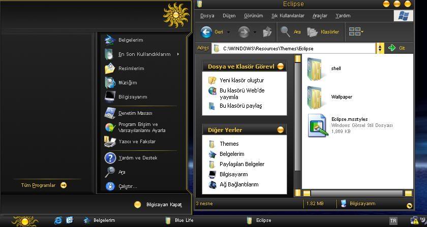Viewport: 427px width, 227px height.
Task: Click the sun Start button on the taskbar
Action: [x=25, y=221]
